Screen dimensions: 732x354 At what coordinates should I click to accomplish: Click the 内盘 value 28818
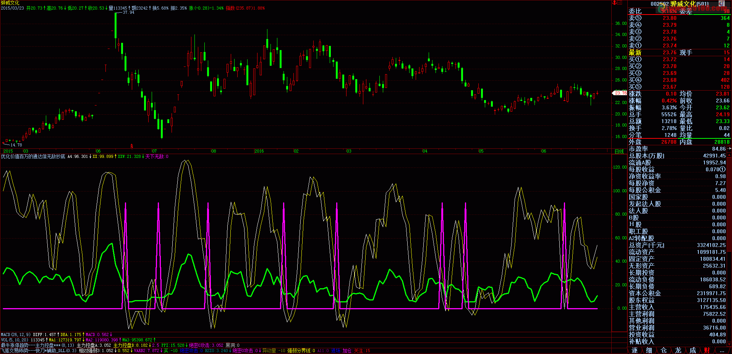point(722,142)
